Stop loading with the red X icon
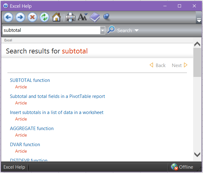This screenshot has height=173, width=203. 32,17
